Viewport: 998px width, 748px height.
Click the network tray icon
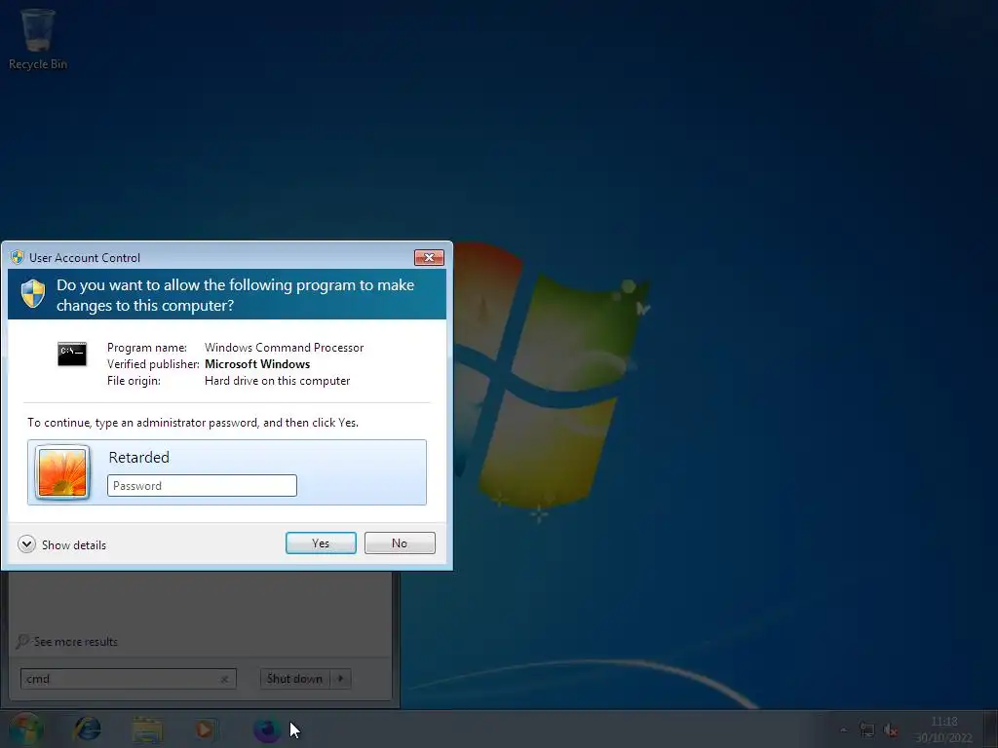click(x=866, y=729)
